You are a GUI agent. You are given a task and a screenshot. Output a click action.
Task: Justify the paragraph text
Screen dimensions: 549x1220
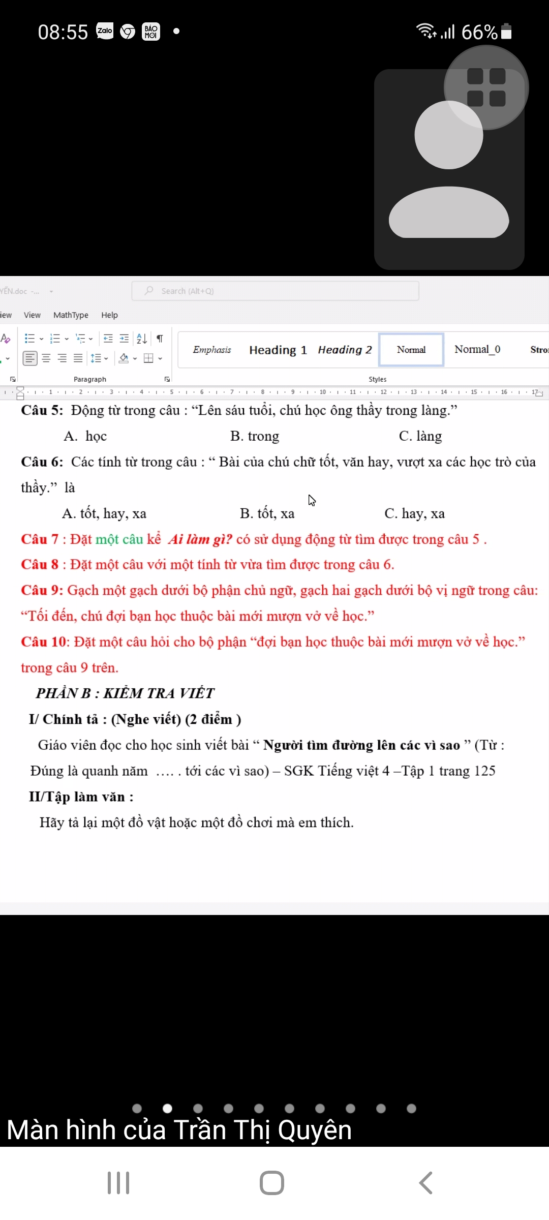78,358
